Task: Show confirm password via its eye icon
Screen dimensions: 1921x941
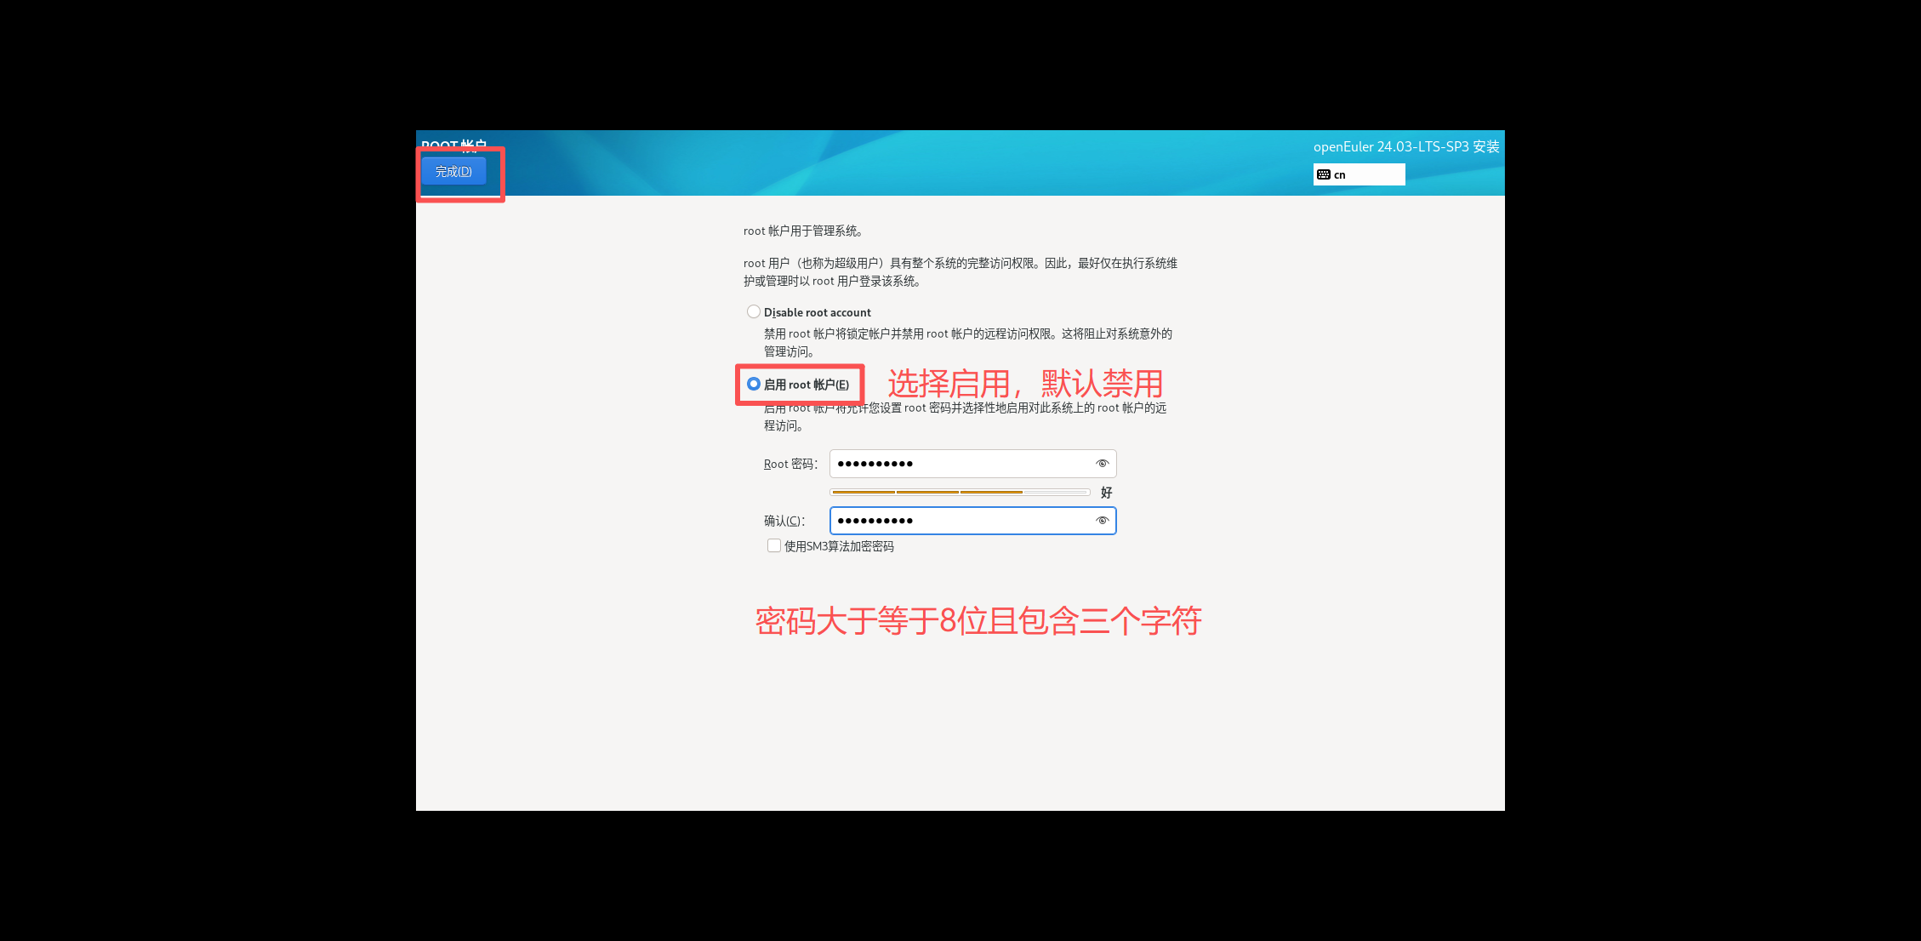Action: [x=1102, y=521]
